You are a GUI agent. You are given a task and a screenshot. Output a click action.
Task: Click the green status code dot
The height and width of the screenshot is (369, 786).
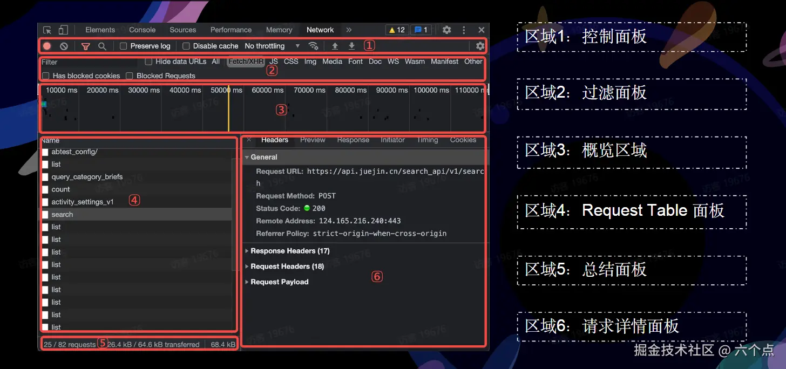click(307, 208)
